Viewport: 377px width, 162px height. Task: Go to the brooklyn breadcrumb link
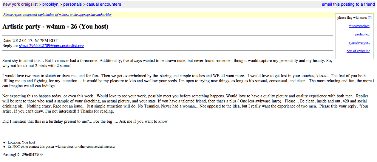point(50,4)
